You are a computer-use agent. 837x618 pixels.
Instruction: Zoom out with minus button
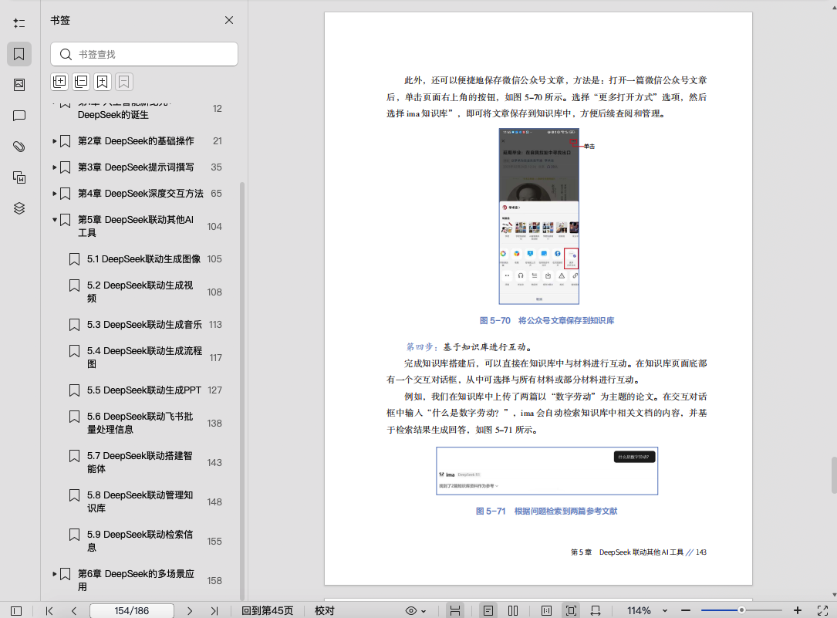pos(686,610)
